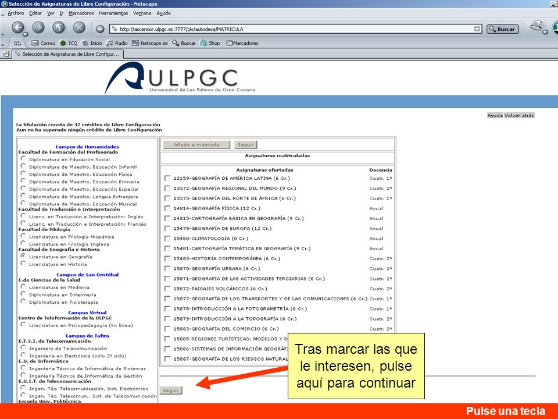Click the new tab icon left of tab
Viewport: 558px width, 419px height.
tap(5, 54)
